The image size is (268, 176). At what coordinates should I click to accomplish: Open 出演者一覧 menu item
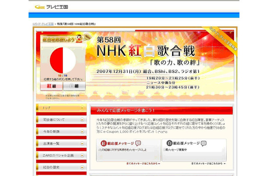click(x=61, y=143)
